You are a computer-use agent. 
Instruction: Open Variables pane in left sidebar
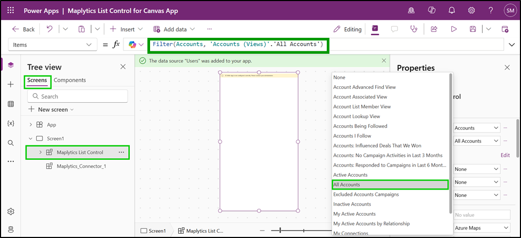11,124
